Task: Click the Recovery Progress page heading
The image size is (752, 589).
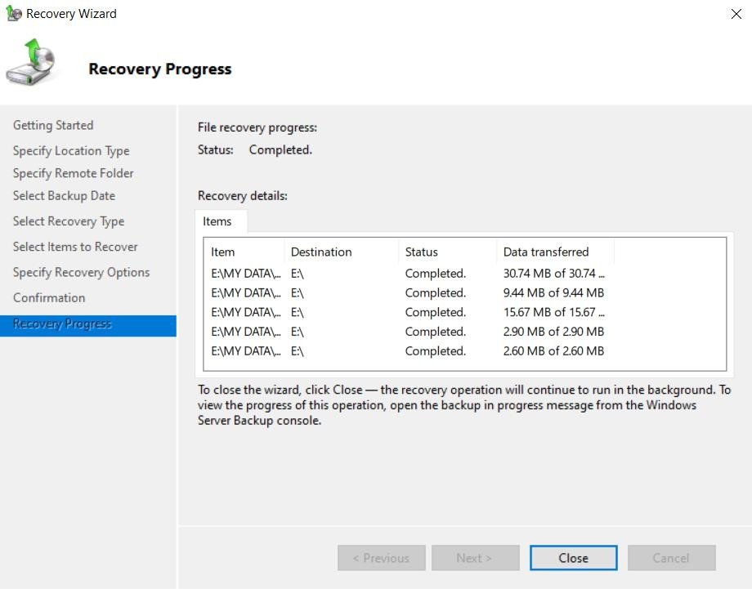Action: pos(160,69)
